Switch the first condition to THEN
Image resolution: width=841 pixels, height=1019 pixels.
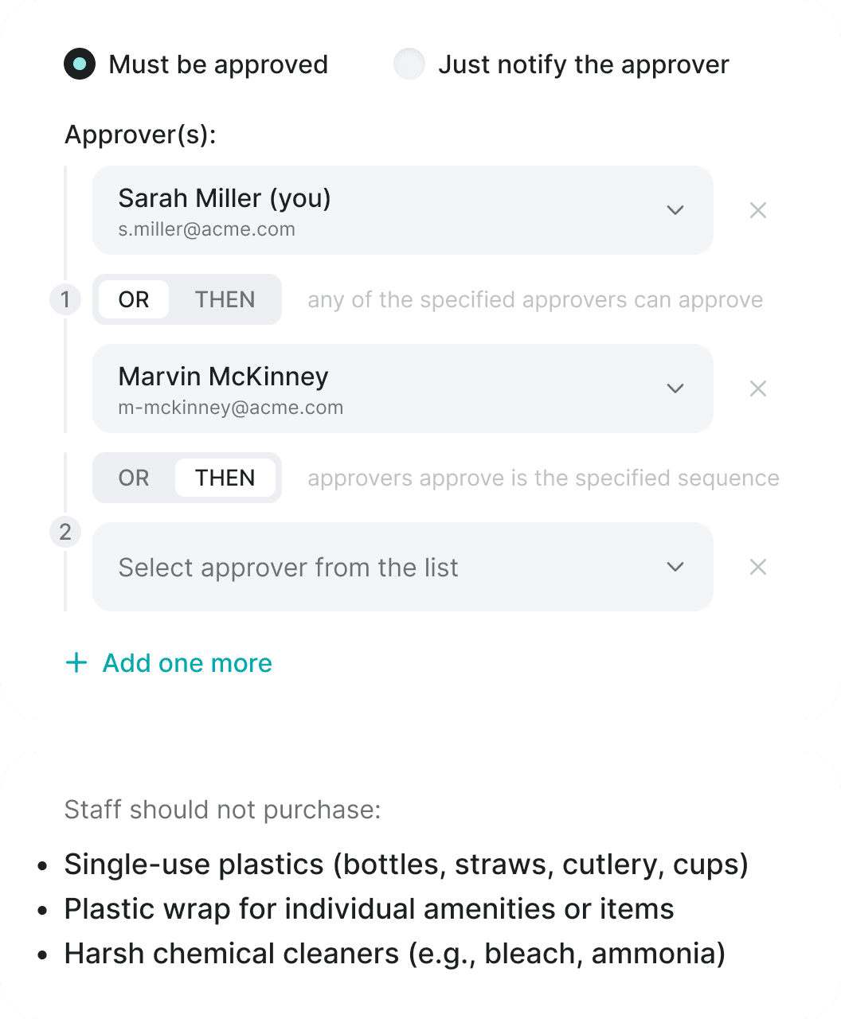tap(225, 300)
